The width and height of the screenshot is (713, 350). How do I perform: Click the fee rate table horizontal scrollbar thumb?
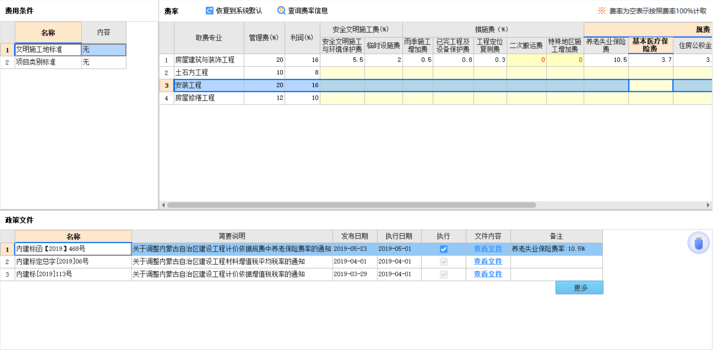[x=352, y=205]
